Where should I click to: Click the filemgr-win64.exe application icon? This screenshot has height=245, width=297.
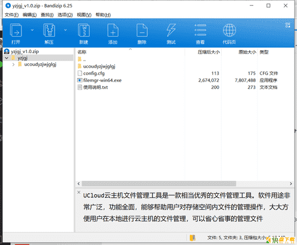pyautogui.click(x=80, y=80)
